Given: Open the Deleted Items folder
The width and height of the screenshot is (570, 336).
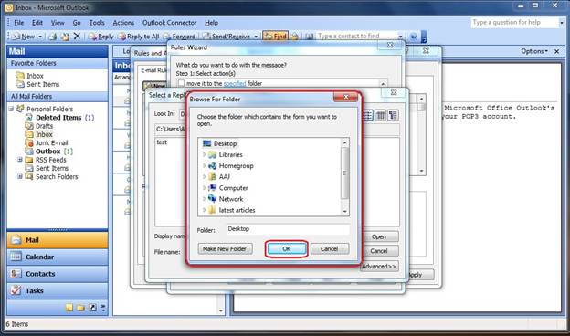Looking at the screenshot, I should tap(58, 118).
